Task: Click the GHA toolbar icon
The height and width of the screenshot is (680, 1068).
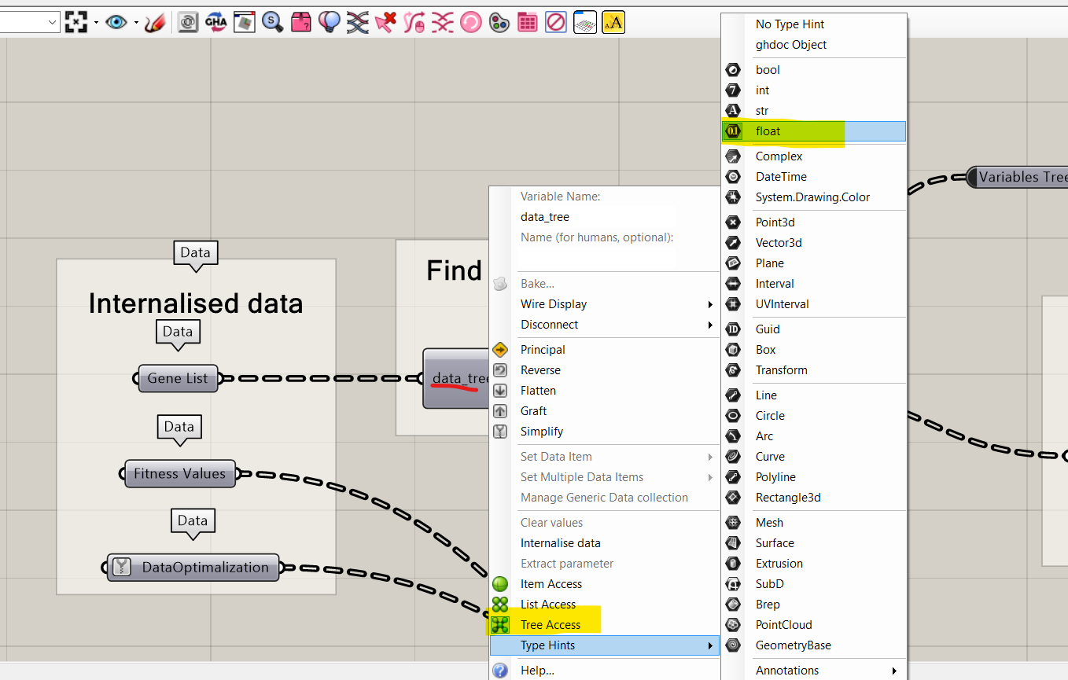Action: (215, 23)
